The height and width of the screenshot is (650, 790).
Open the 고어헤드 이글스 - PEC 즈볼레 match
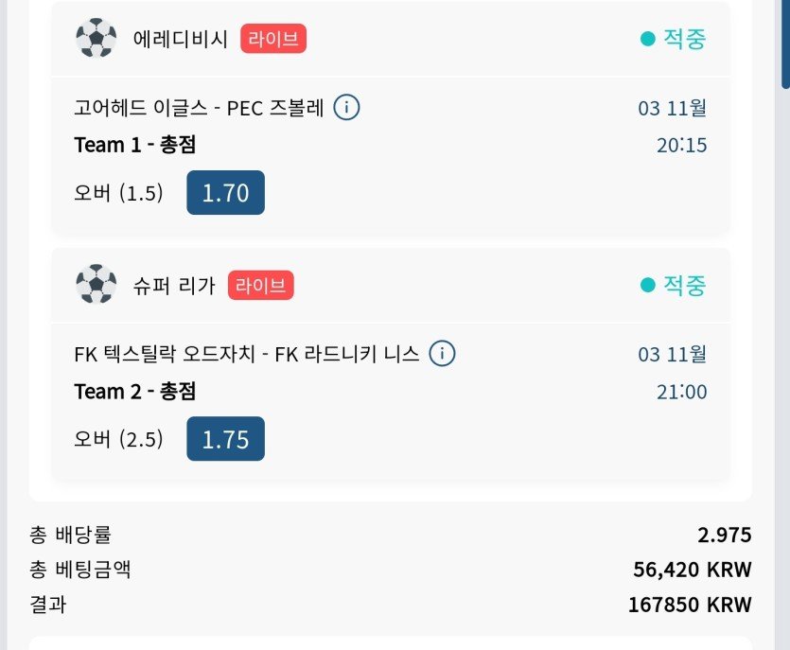coord(199,108)
